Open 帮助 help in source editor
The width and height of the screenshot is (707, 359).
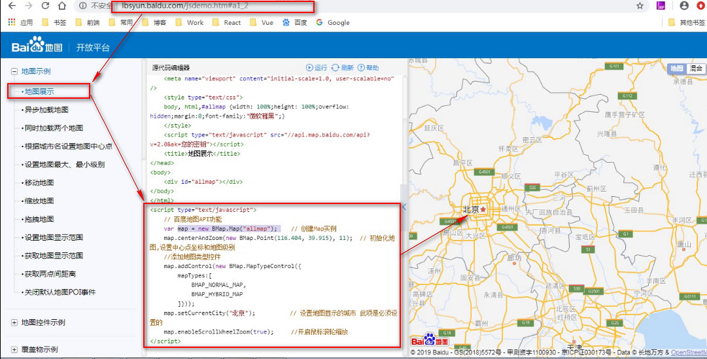point(368,67)
